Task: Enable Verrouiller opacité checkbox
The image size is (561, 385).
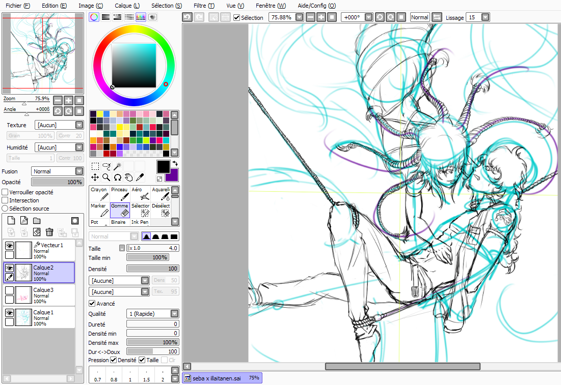Action: 5,192
